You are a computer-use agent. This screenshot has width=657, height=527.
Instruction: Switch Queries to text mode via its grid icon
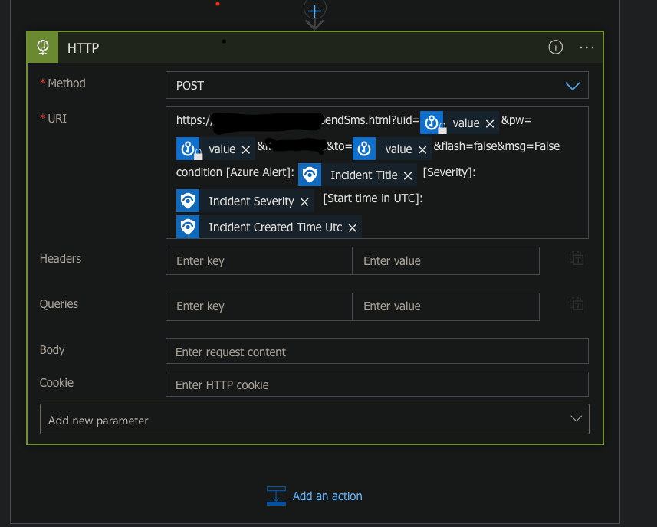(x=576, y=303)
